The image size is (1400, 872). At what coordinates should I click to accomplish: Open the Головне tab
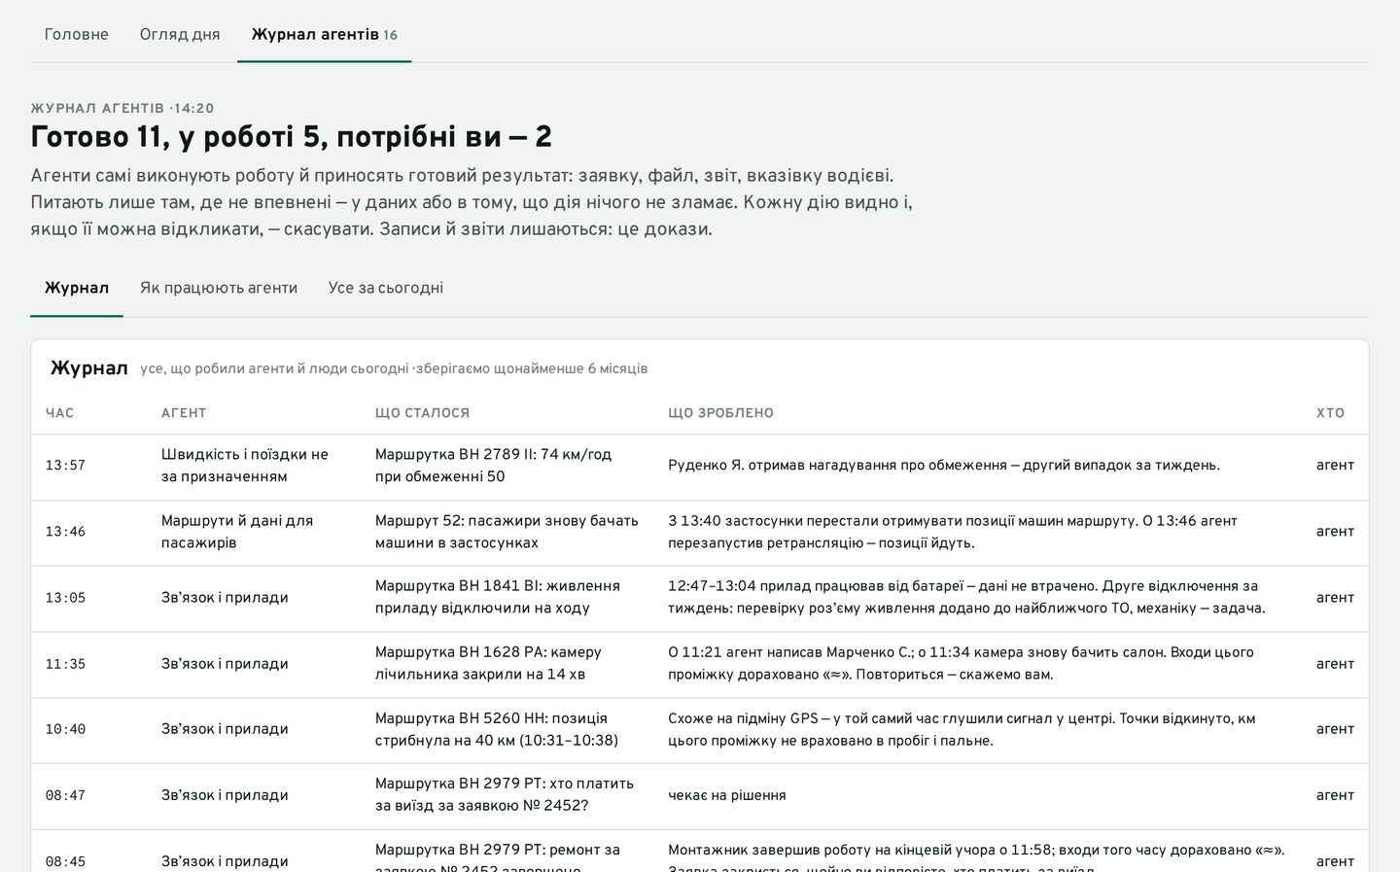[x=76, y=34]
